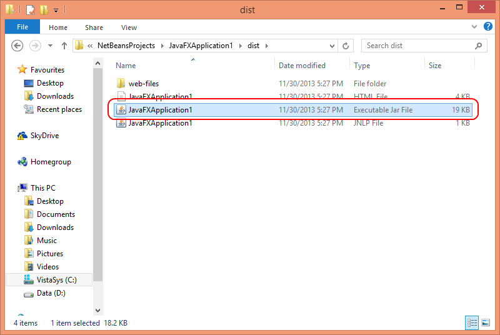Viewport: 500px width, 335px height.
Task: Open Customize Quick Access Toolbar dropdown
Action: 56,11
